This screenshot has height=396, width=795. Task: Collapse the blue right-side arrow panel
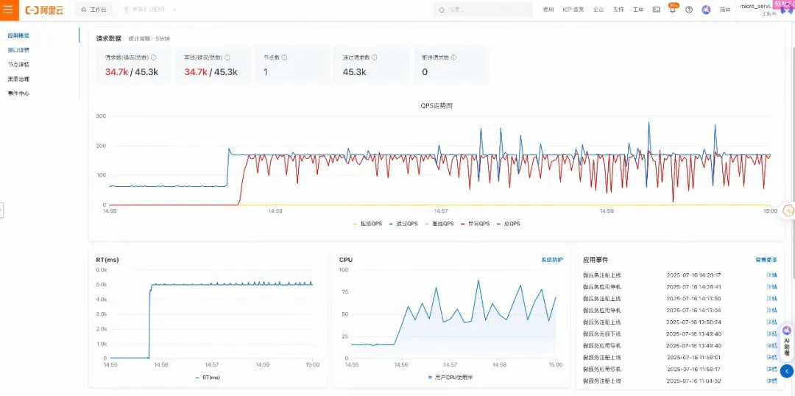(787, 371)
